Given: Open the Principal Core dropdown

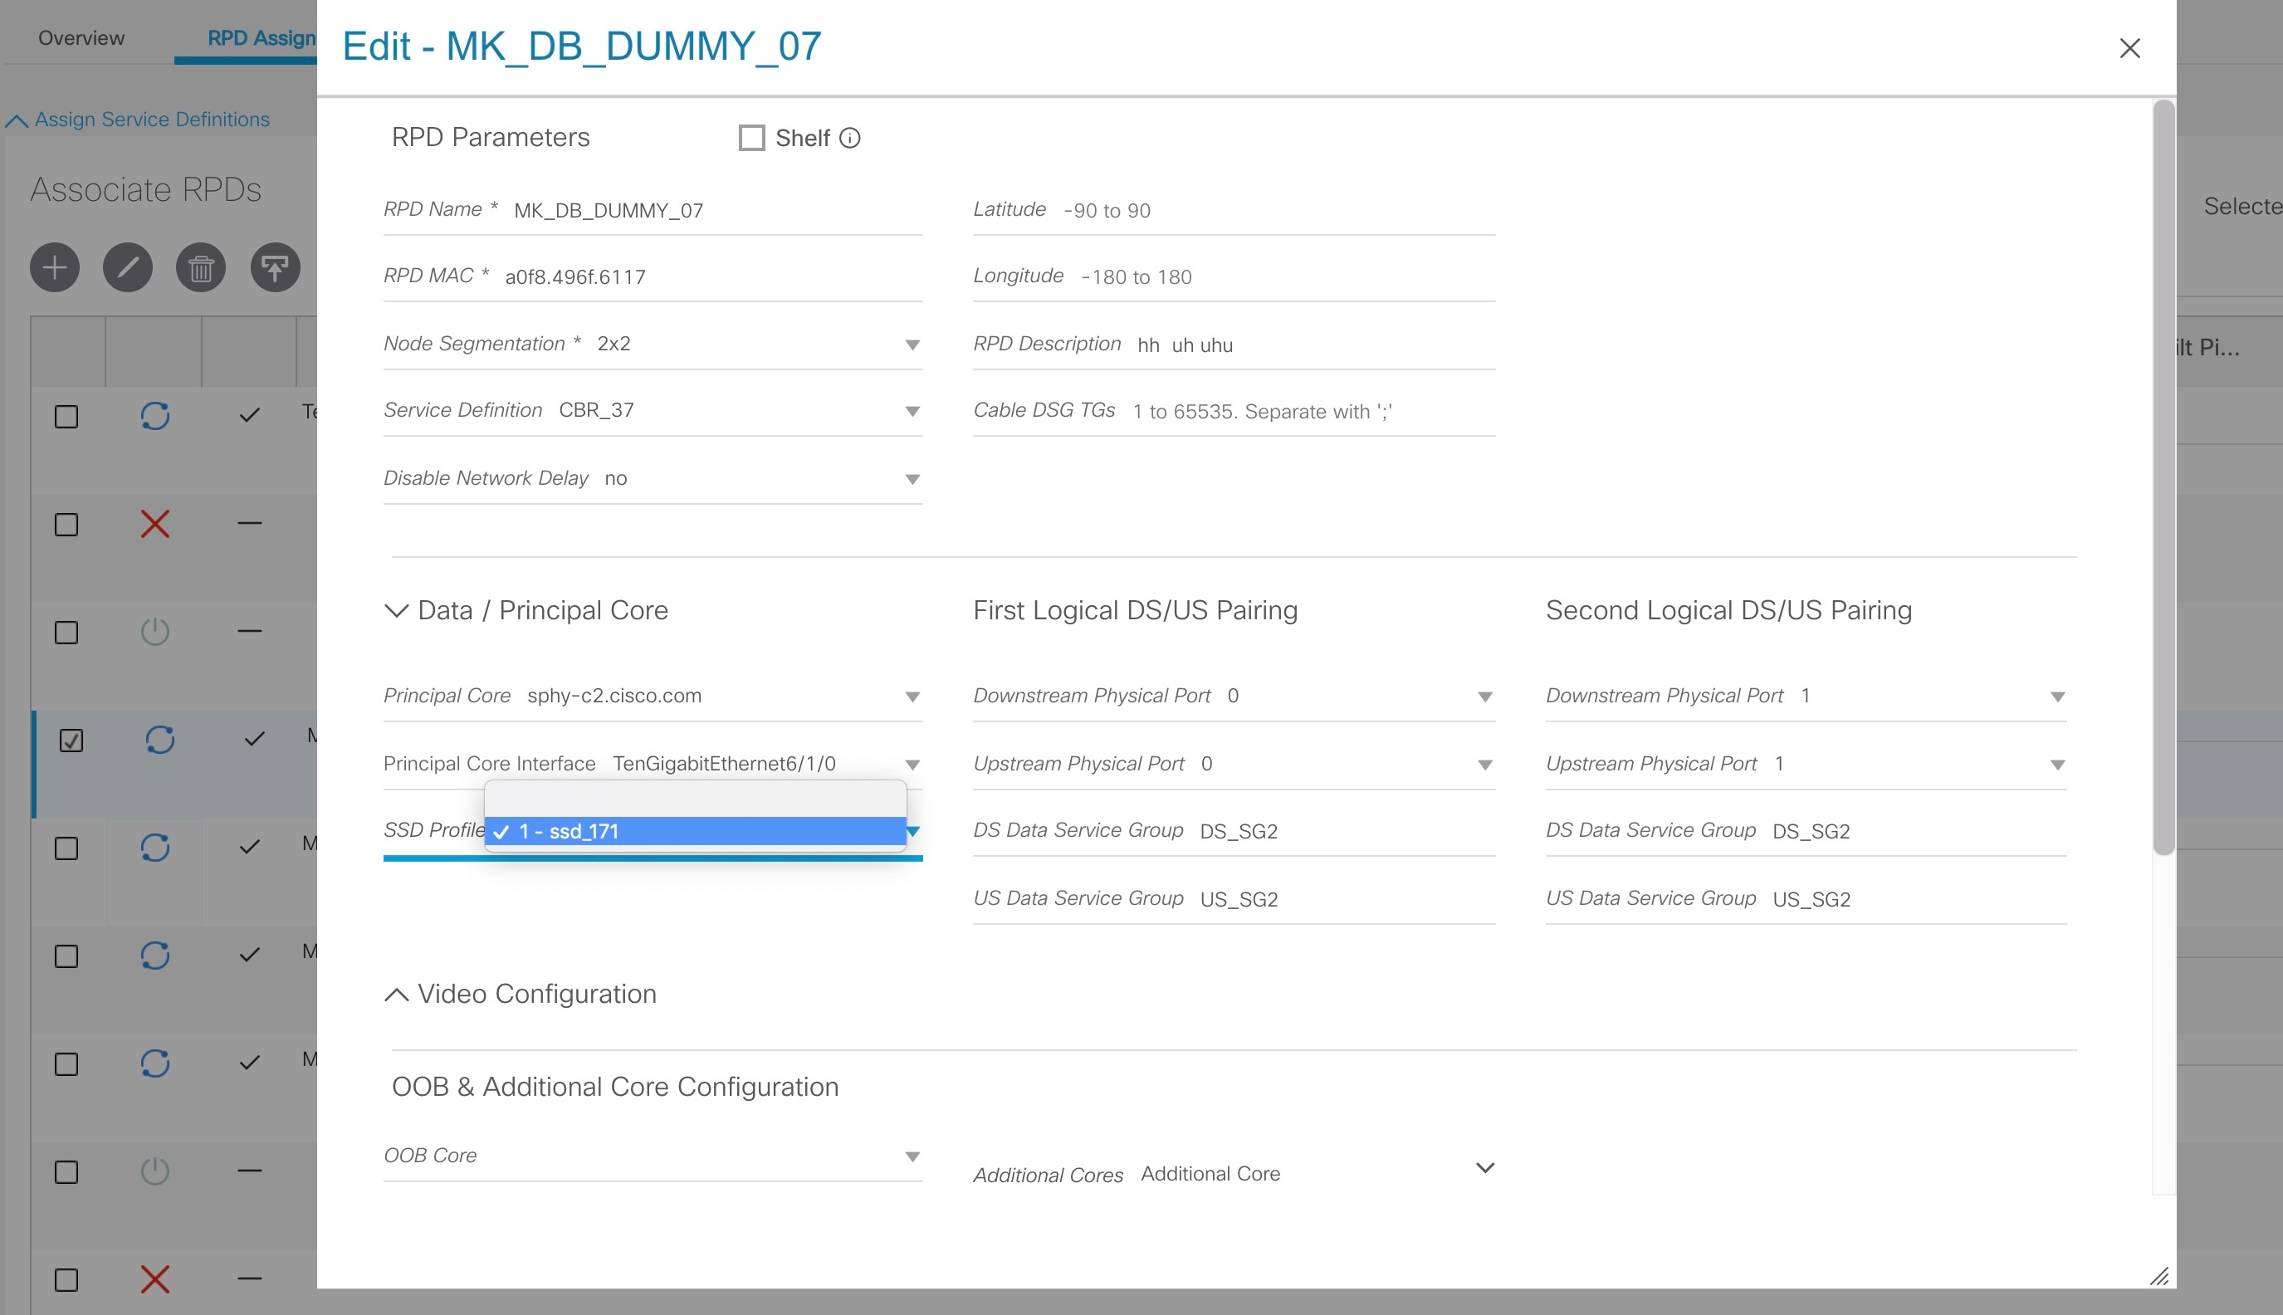Looking at the screenshot, I should pos(912,696).
